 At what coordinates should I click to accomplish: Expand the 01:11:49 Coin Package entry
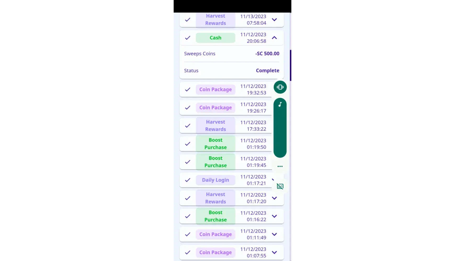click(274, 234)
